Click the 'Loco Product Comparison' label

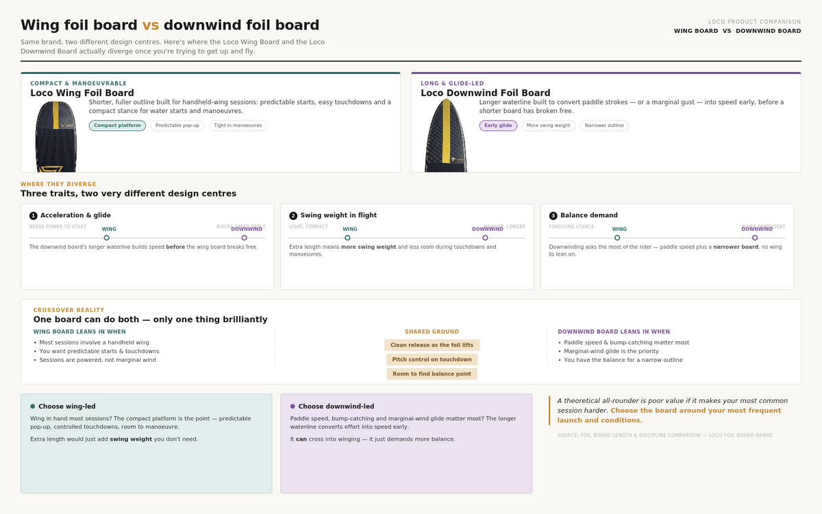pos(754,22)
